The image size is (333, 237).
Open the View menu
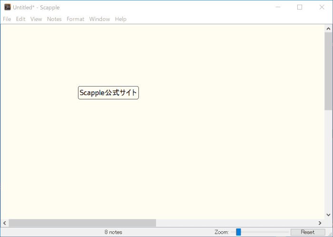click(x=36, y=19)
